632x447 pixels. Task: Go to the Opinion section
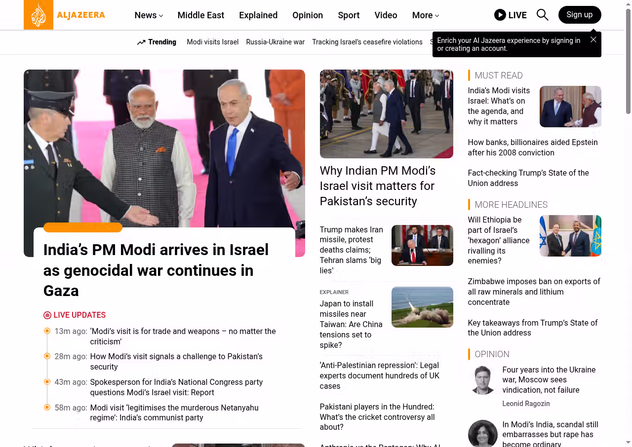[x=308, y=15]
